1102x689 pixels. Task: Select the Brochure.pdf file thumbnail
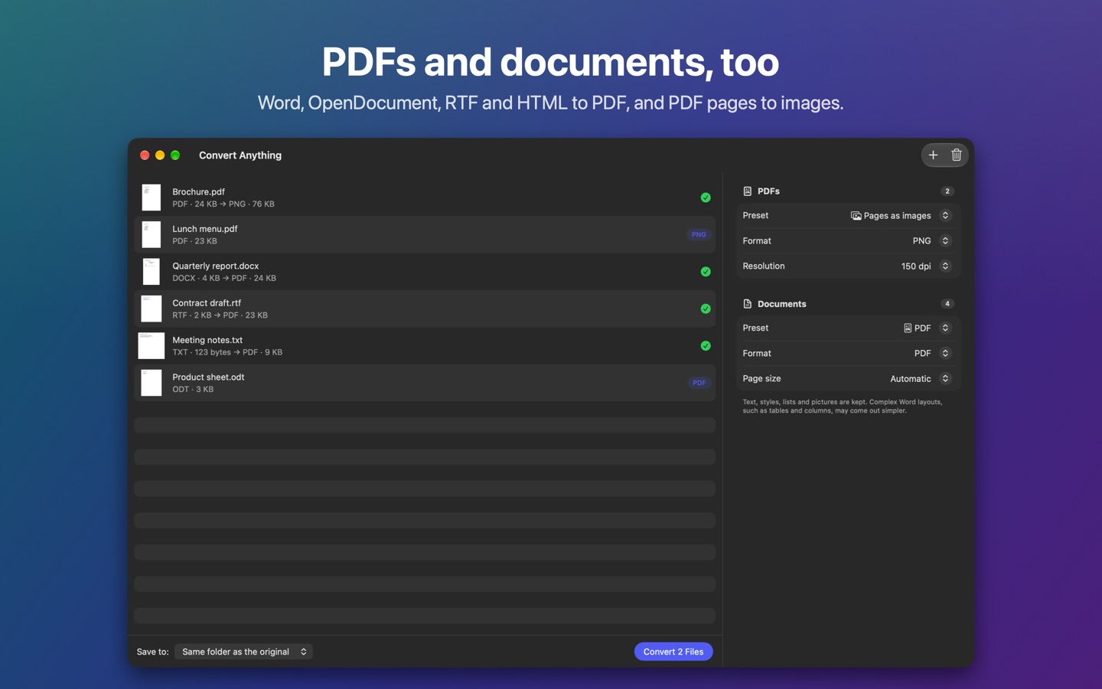click(152, 198)
